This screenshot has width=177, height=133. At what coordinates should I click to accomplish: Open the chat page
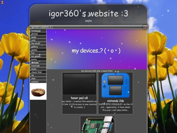point(38,78)
